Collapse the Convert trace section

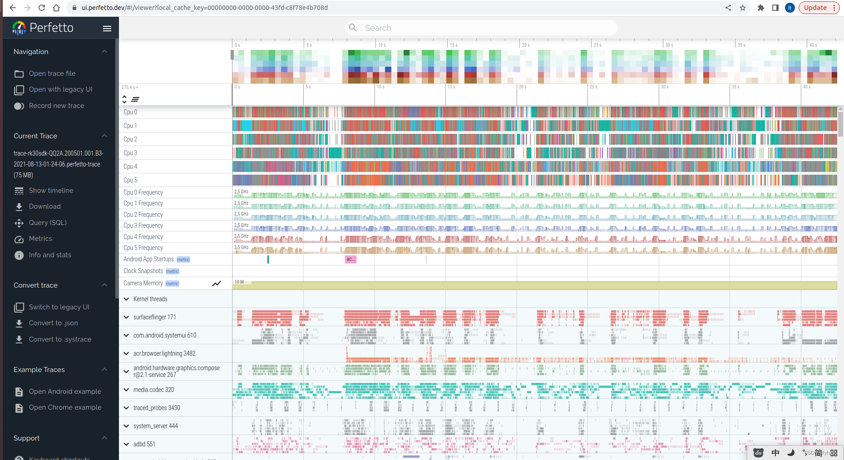(104, 285)
